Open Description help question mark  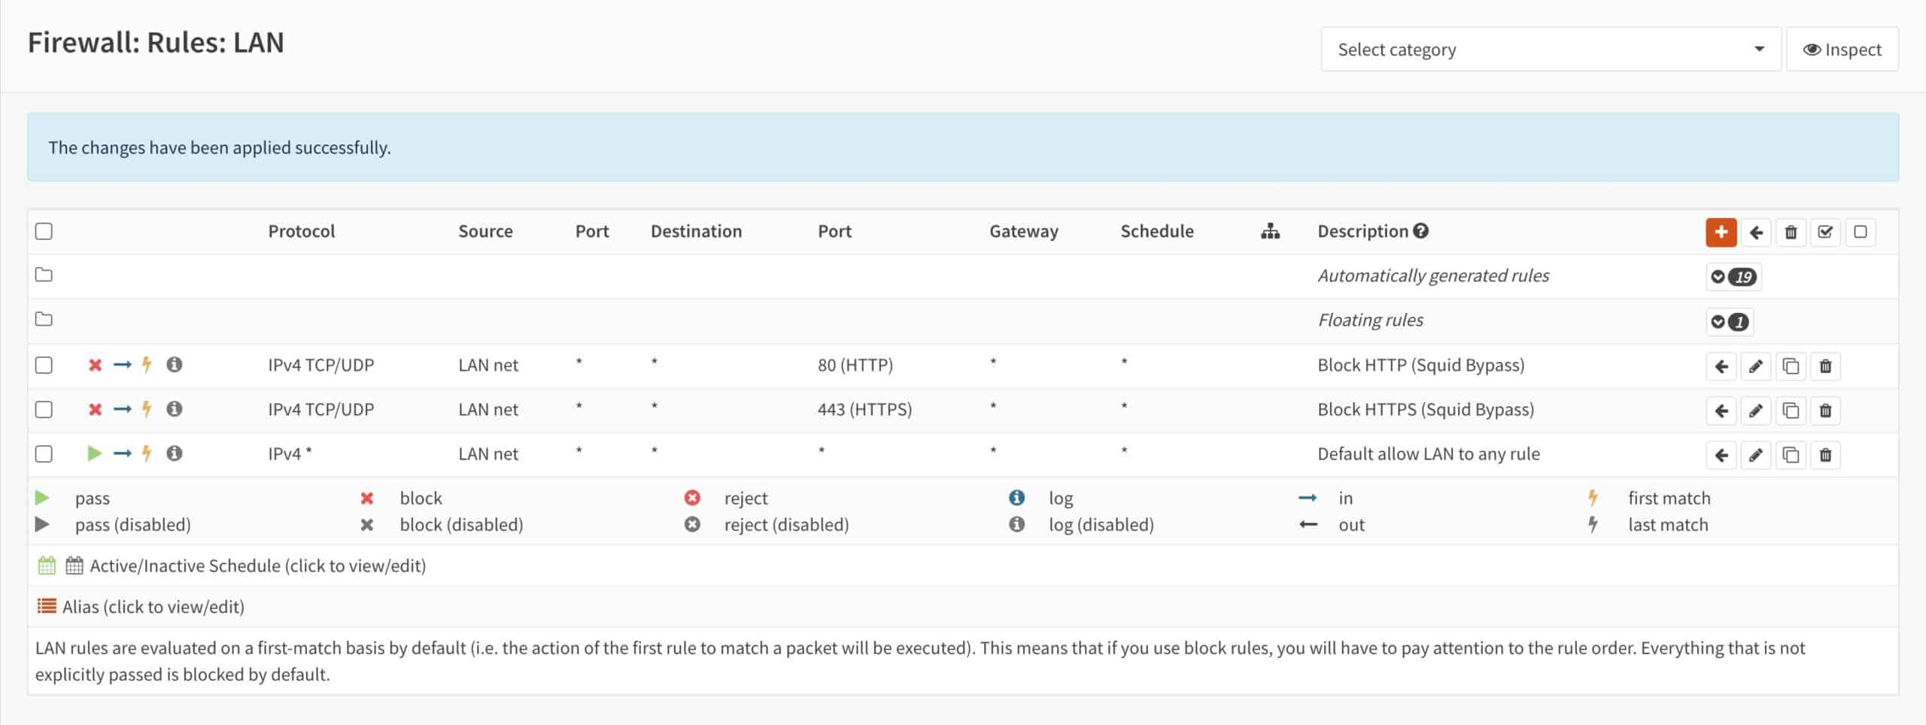click(1423, 231)
